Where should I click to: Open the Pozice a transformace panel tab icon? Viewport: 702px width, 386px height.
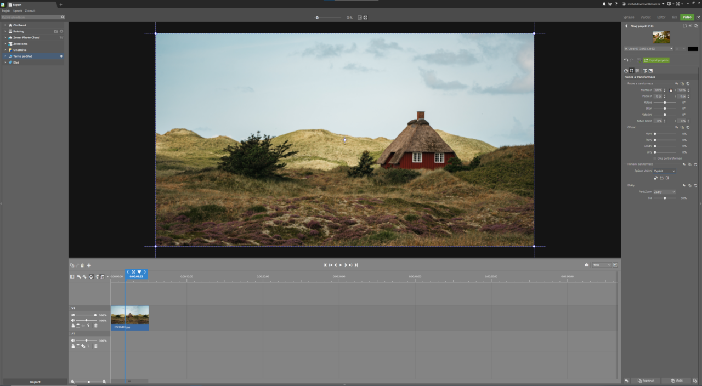click(x=631, y=70)
